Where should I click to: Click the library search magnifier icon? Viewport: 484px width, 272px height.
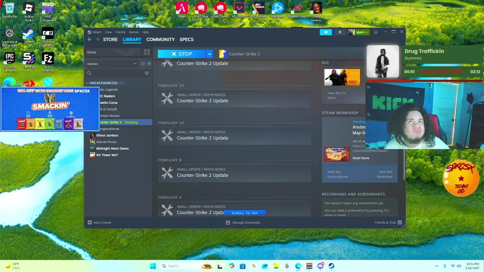[89, 73]
